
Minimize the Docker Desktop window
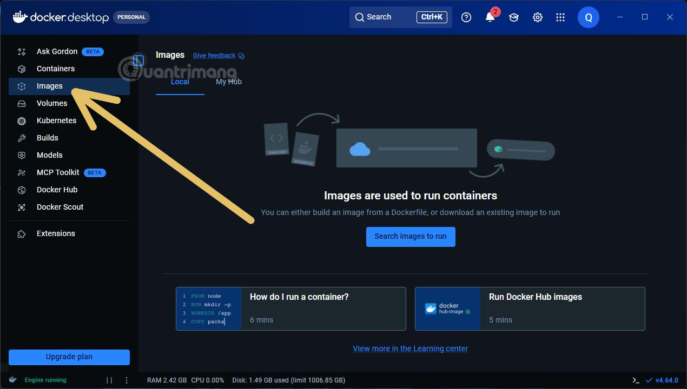coord(620,17)
